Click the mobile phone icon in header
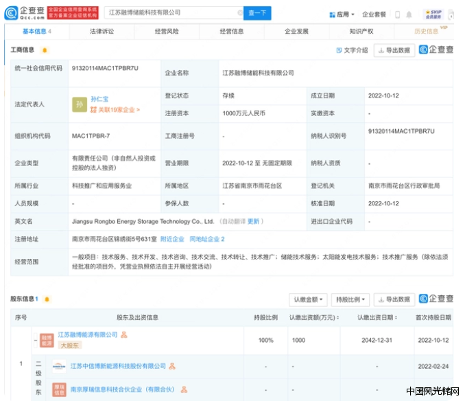 click(397, 14)
